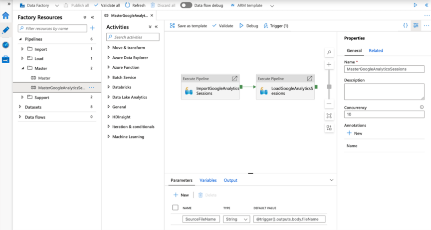Switch to the Related properties tab
This screenshot has height=230, width=431.
(376, 50)
